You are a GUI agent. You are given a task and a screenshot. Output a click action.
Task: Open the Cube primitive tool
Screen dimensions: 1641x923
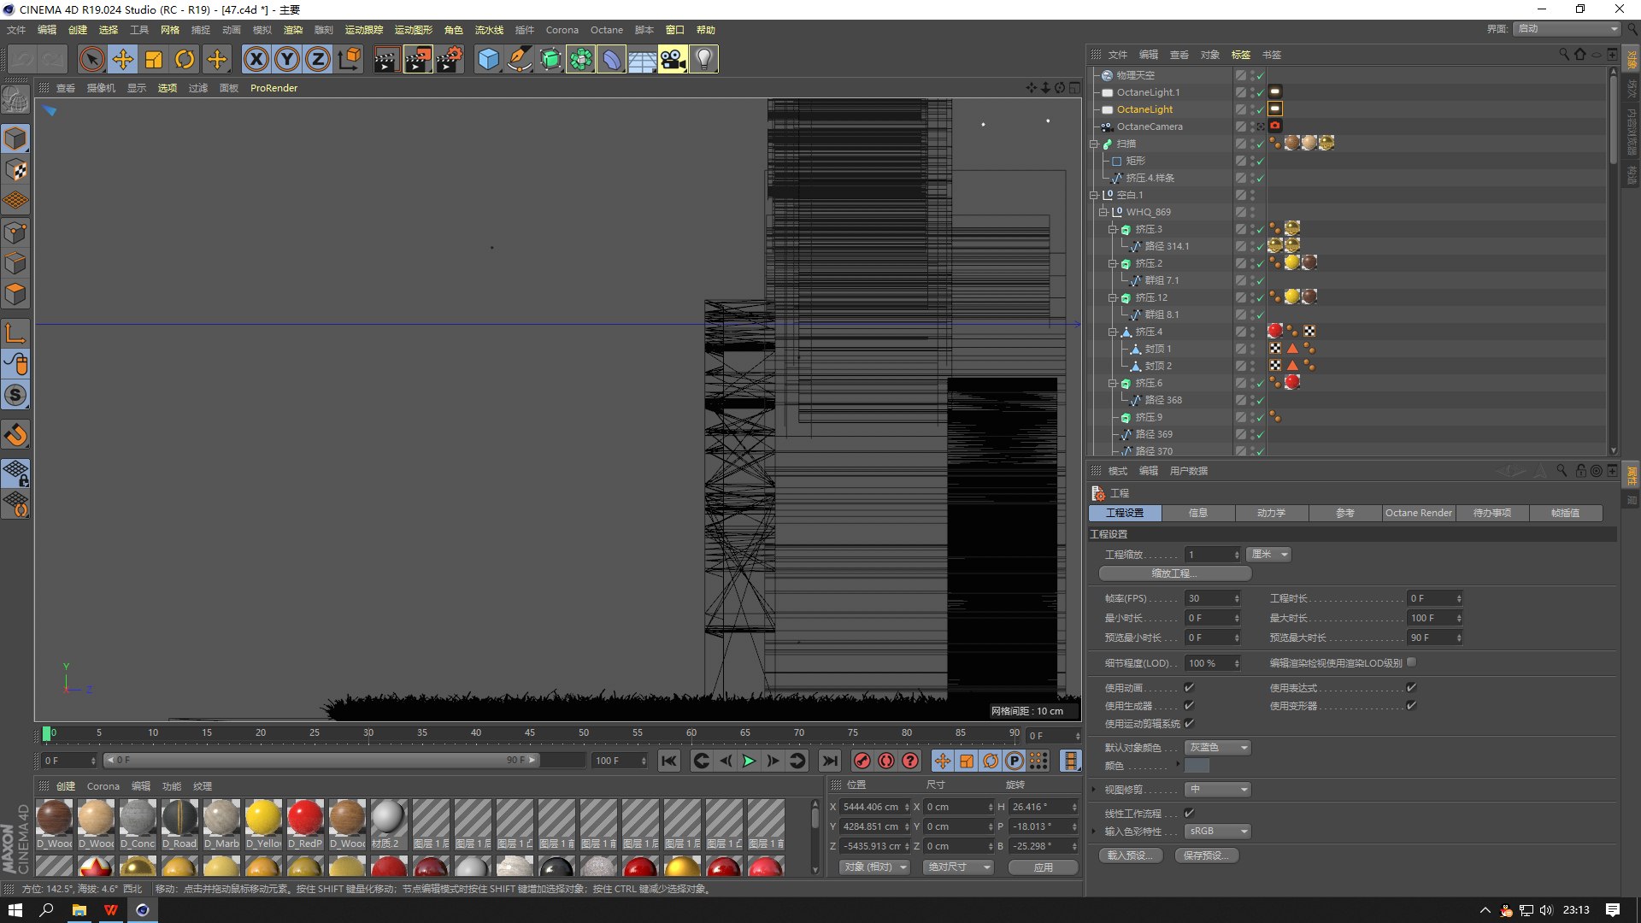[488, 59]
